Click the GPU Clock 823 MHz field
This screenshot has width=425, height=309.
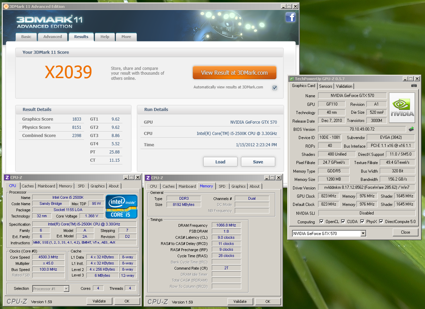click(x=328, y=196)
